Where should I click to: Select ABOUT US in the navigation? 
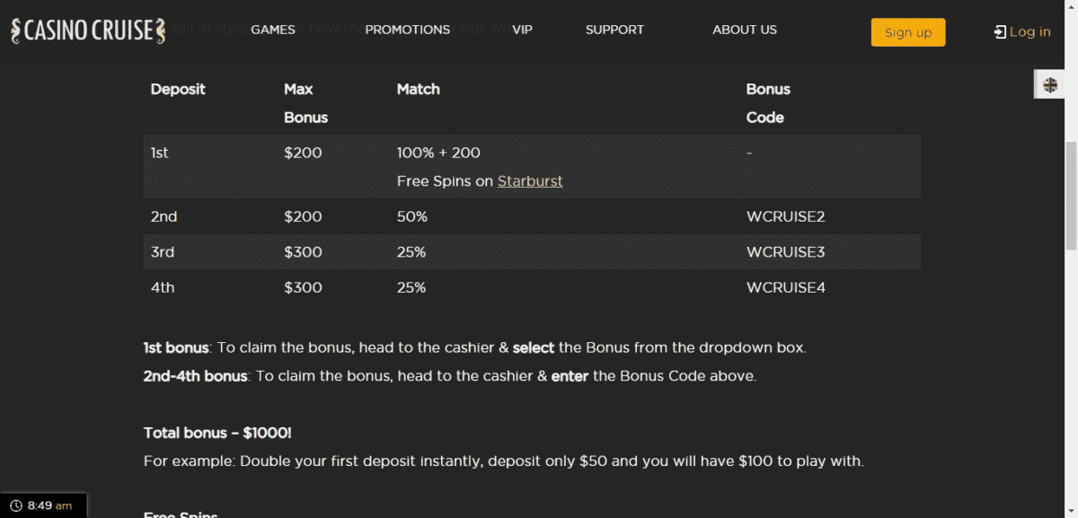pos(745,30)
